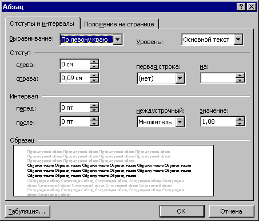
Task: Click the question mark help button
Action: (x=241, y=7)
